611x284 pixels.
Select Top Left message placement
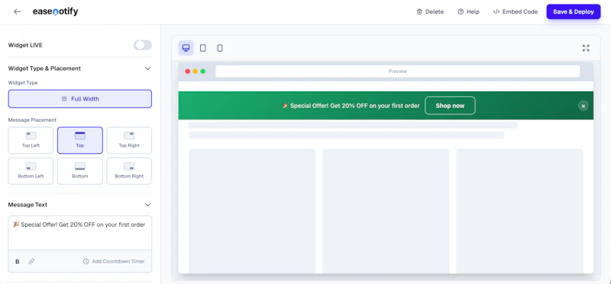click(31, 140)
